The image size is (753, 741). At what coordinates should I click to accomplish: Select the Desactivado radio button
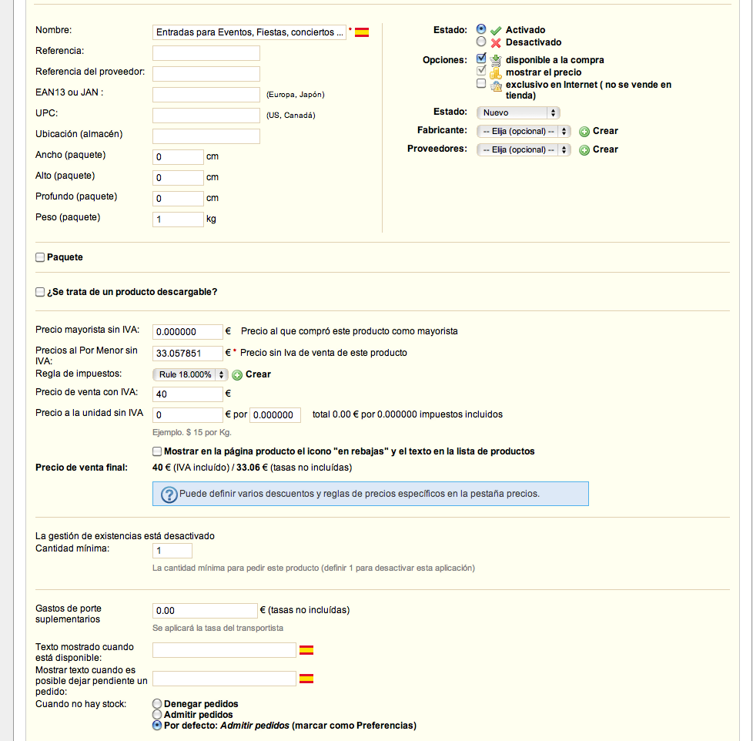[x=481, y=42]
